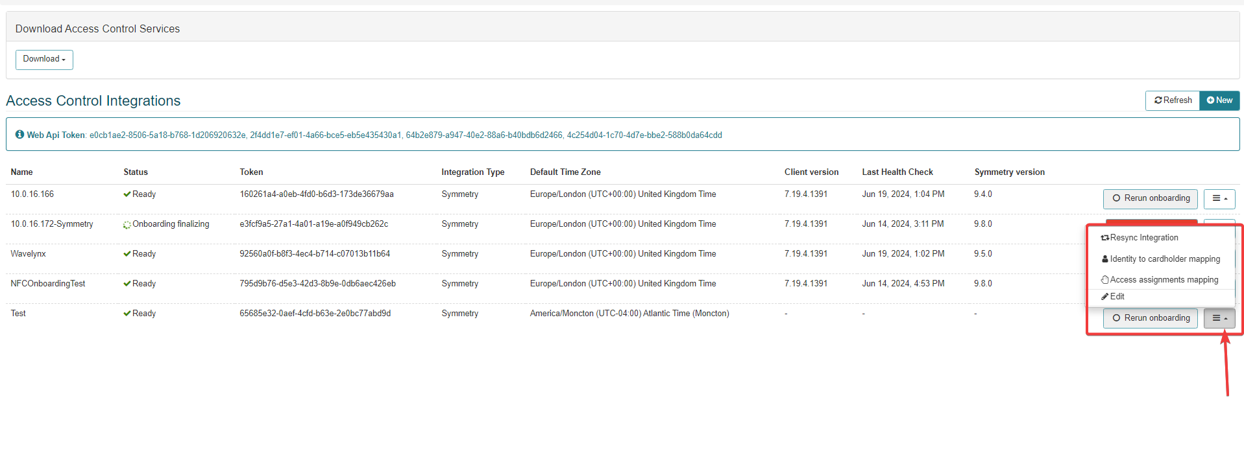
Task: Click the info icon beside Web Api Token
Action: (x=20, y=135)
